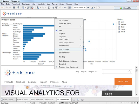
Task: Click the Tableau start page icon in the toolbar
Action: (x=2, y=8)
